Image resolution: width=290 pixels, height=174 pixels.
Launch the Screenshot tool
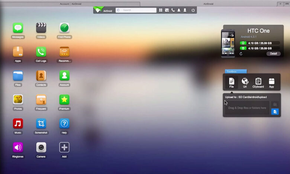pos(41,123)
